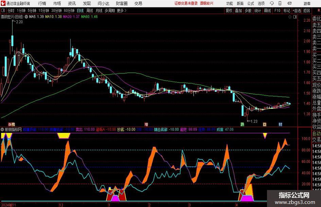
Task: Expand the 股朋指标网 indicator dropdown arrow
Action: [x=2, y=130]
